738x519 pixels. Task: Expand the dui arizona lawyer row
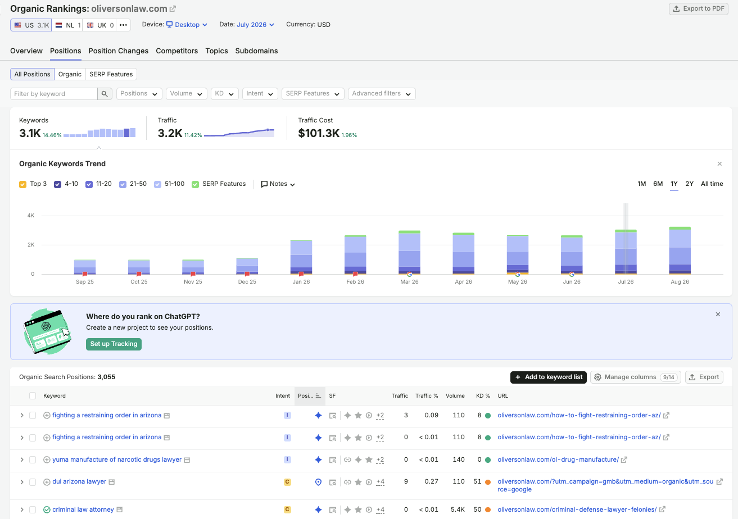[x=22, y=482]
